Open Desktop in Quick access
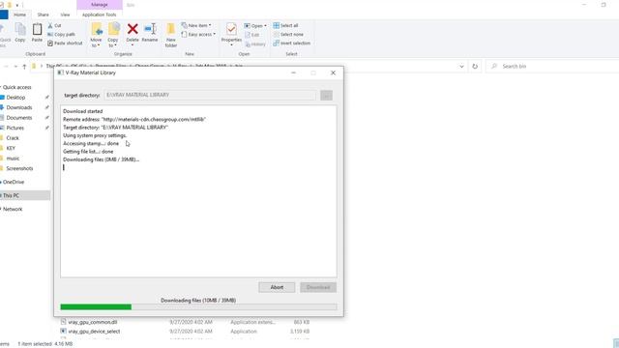619x348 pixels. coord(15,98)
